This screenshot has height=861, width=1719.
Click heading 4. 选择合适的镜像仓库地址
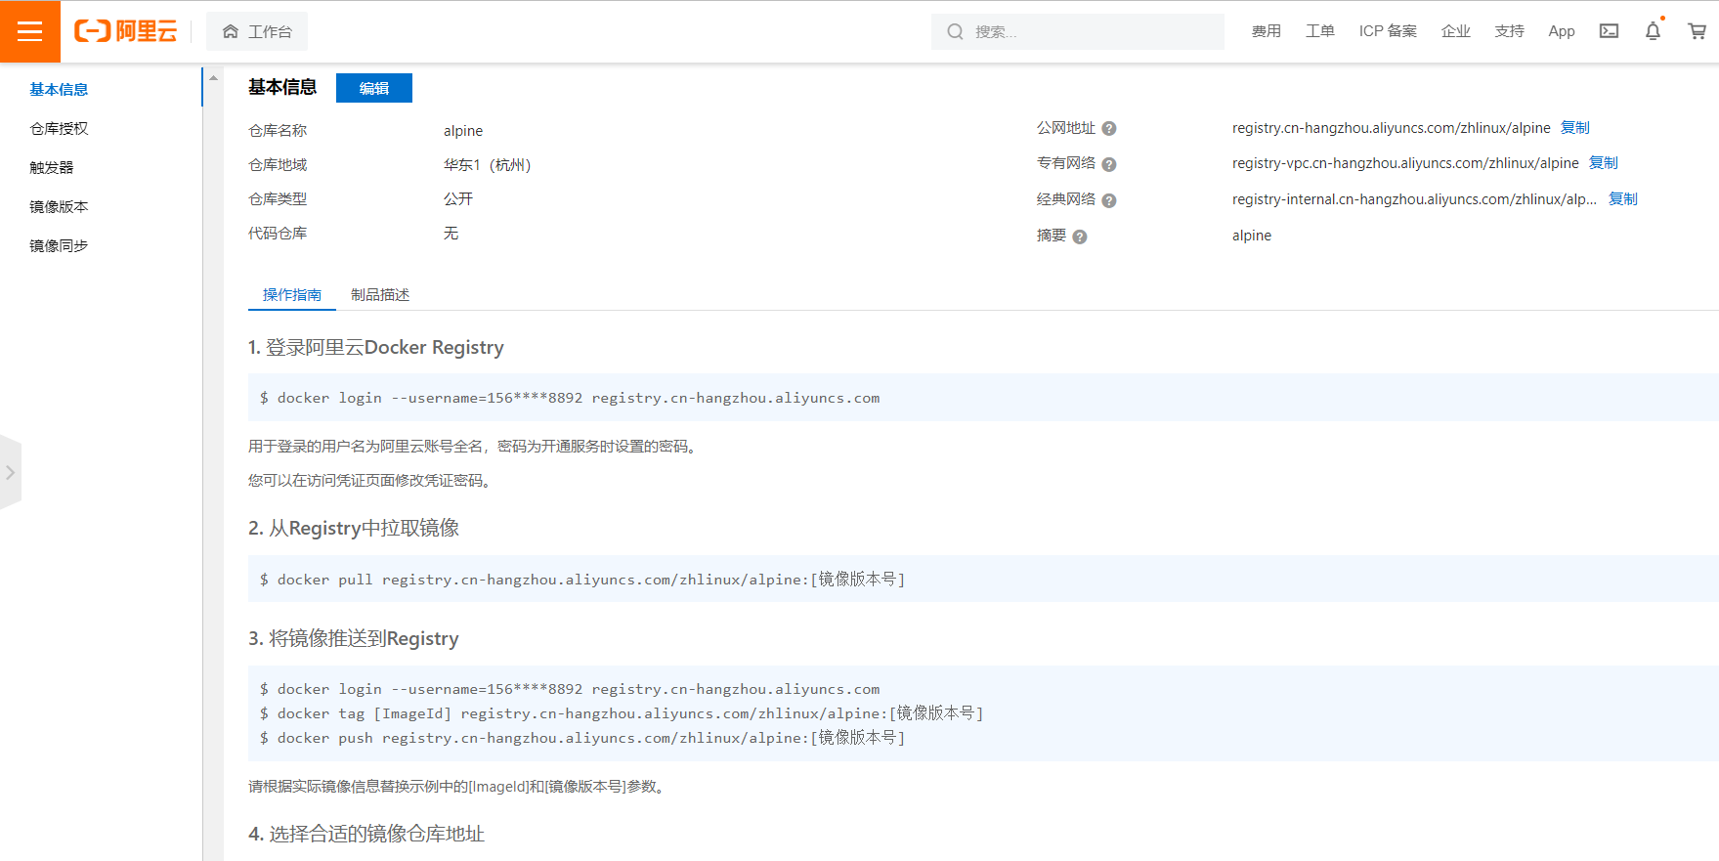[366, 835]
